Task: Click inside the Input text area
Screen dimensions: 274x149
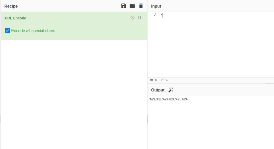Action: tap(211, 45)
